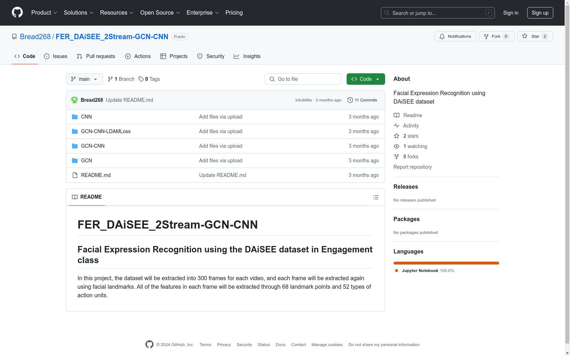Click Manage cookies in footer

pos(327,345)
